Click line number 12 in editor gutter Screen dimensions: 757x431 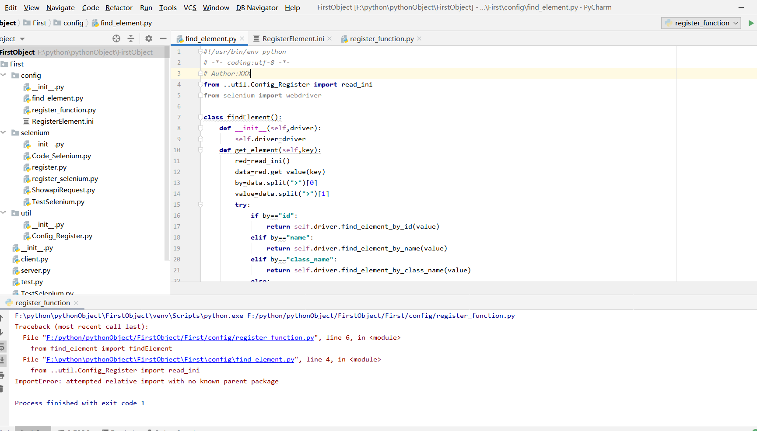pyautogui.click(x=177, y=172)
